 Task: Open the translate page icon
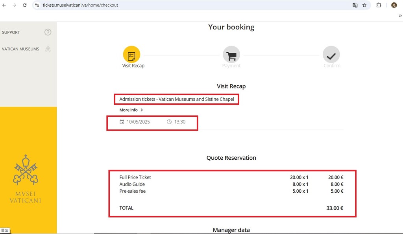[355, 5]
